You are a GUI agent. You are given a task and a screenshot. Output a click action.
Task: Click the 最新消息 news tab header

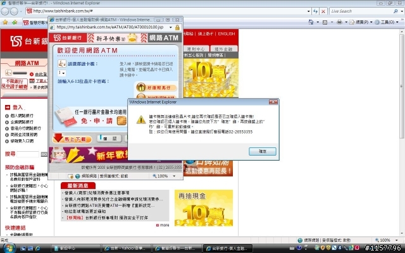coord(78,185)
